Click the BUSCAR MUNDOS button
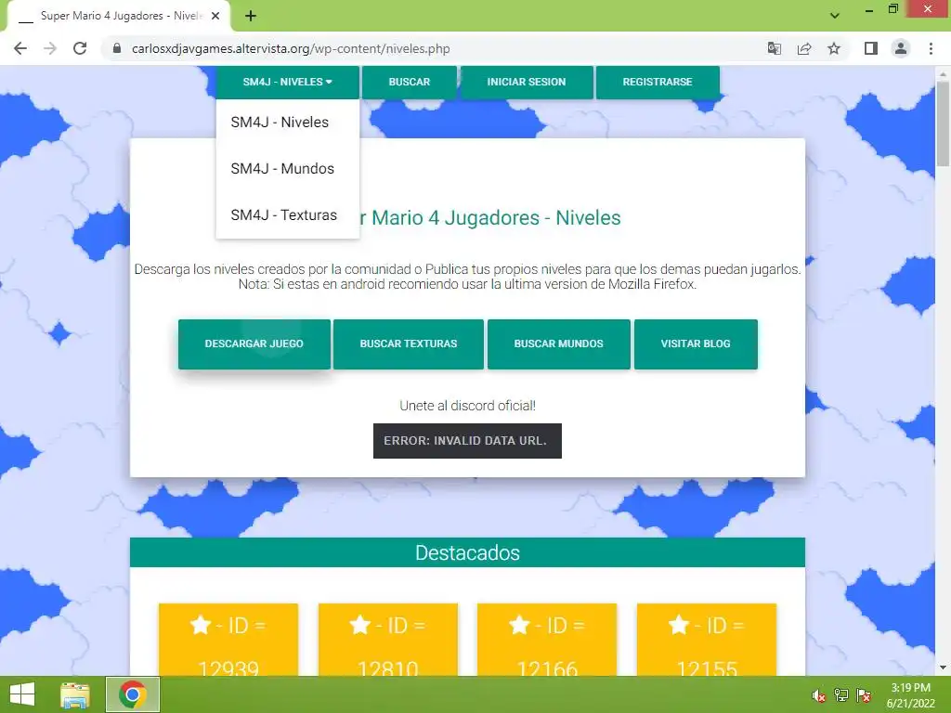Viewport: 951px width, 713px height. click(x=558, y=344)
